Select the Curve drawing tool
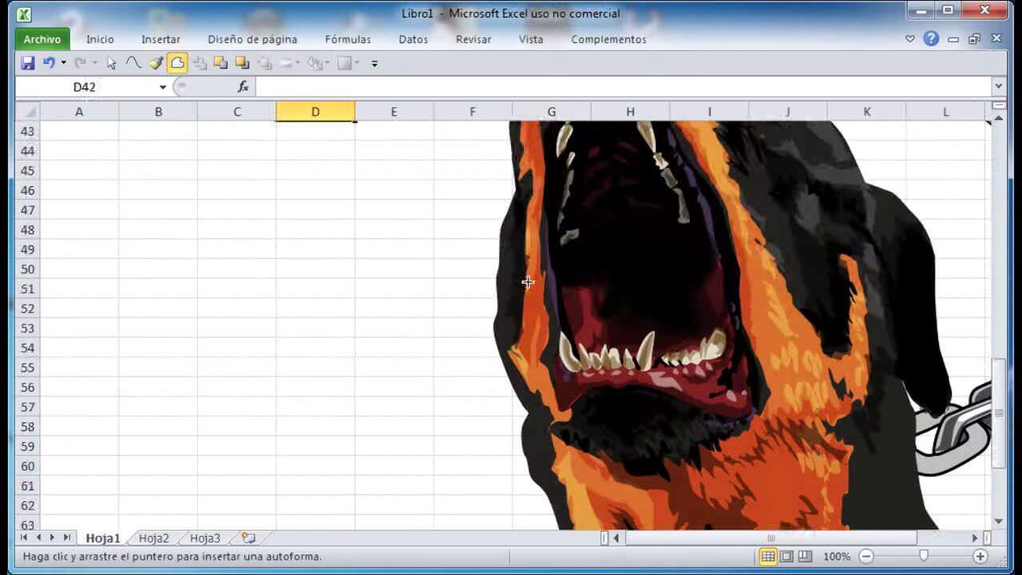 pos(133,63)
